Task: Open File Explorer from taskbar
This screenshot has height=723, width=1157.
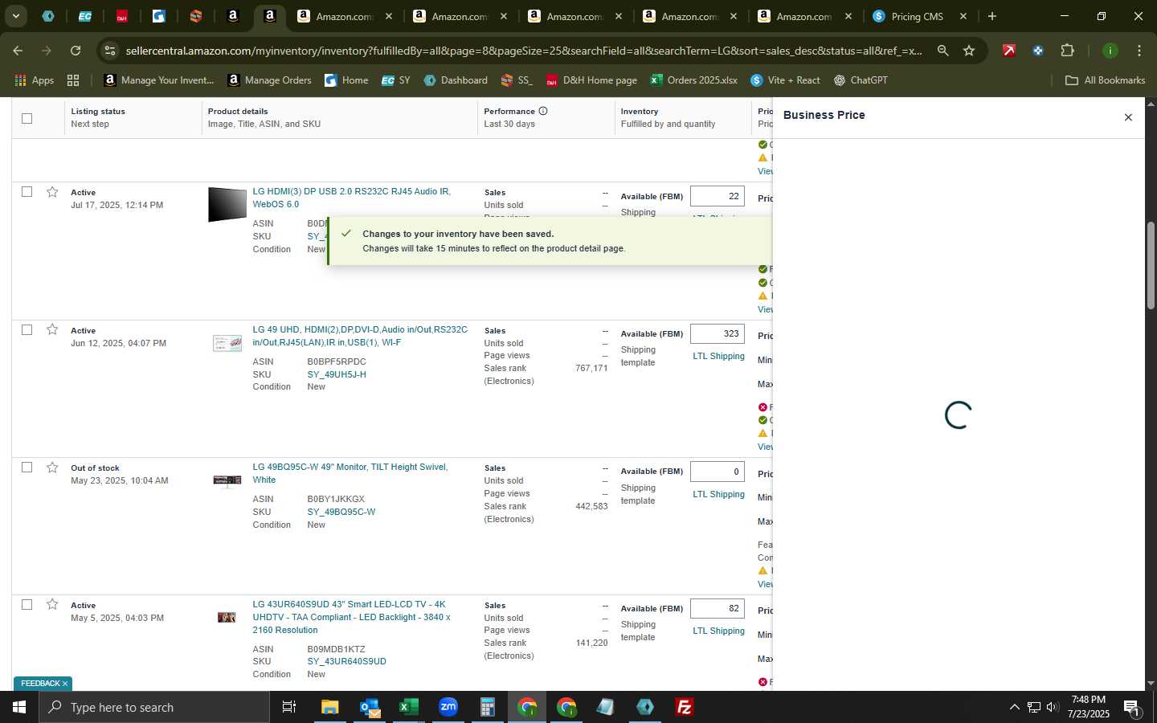Action: coord(330,707)
